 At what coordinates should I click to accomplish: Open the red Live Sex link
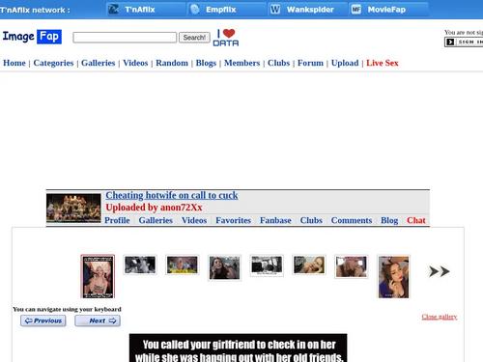click(x=383, y=63)
